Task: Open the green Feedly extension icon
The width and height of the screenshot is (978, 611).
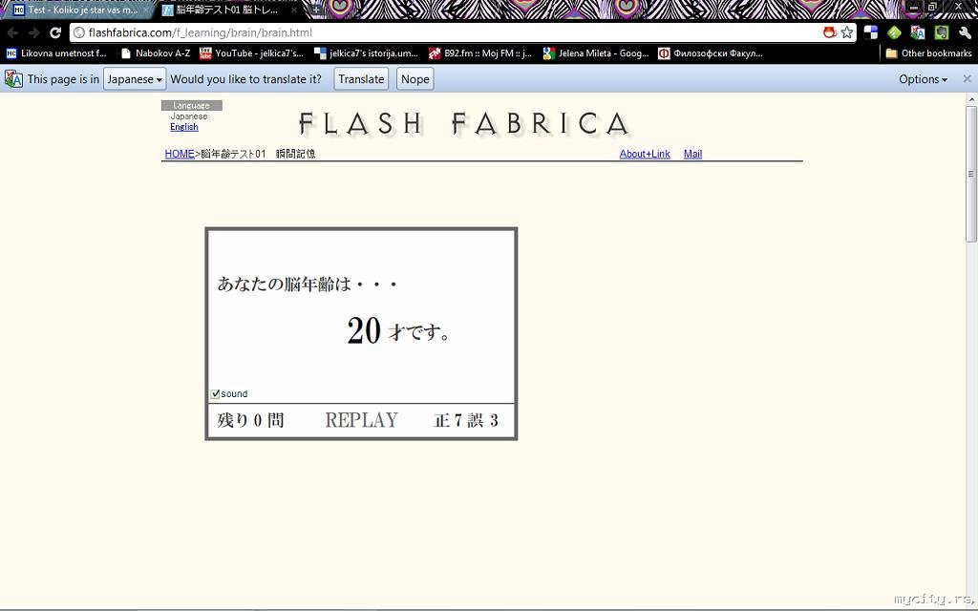Action: coord(894,32)
